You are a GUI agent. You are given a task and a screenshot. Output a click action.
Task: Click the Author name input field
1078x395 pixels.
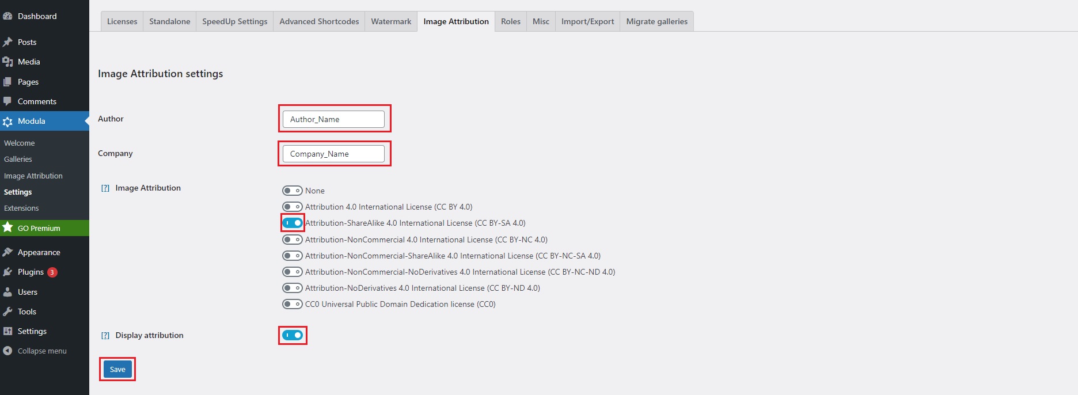(x=333, y=119)
